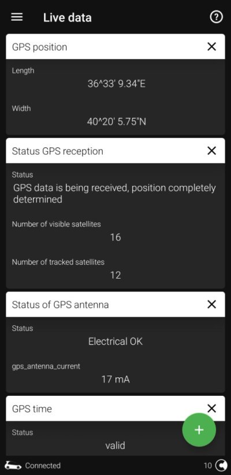The height and width of the screenshot is (475, 231).
Task: Select the Status GPS reception header
Action: (x=115, y=151)
